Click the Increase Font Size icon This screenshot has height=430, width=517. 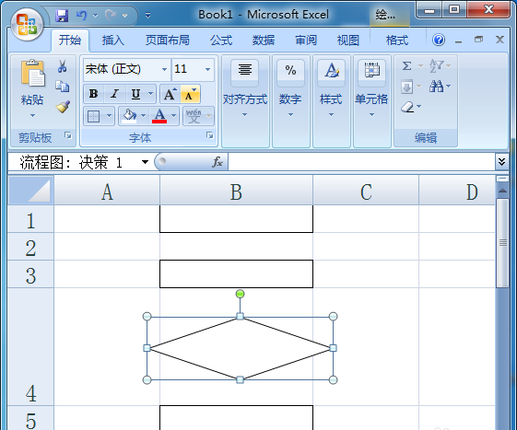click(x=170, y=94)
